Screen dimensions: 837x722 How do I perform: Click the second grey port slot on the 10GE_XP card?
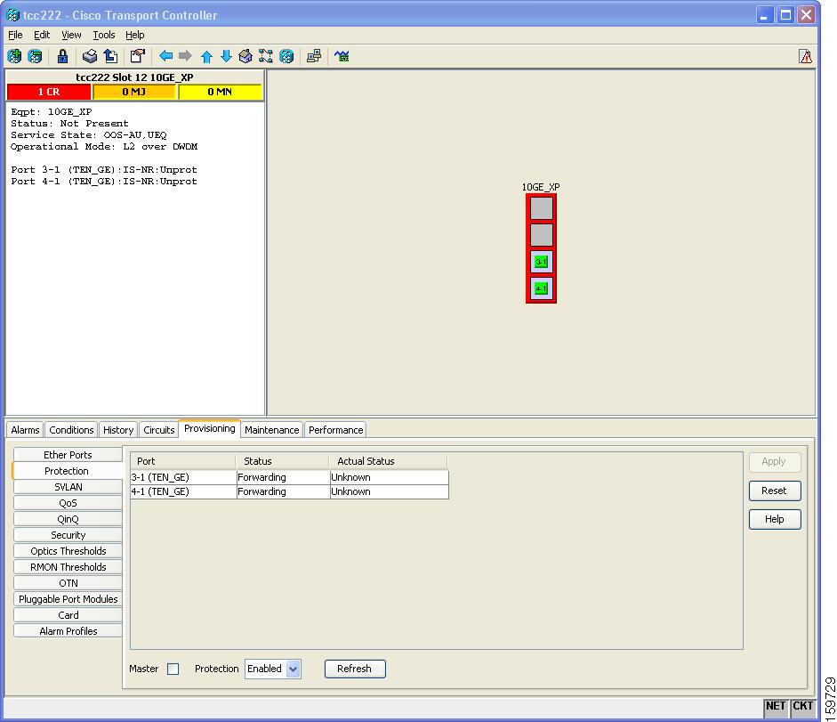point(542,235)
